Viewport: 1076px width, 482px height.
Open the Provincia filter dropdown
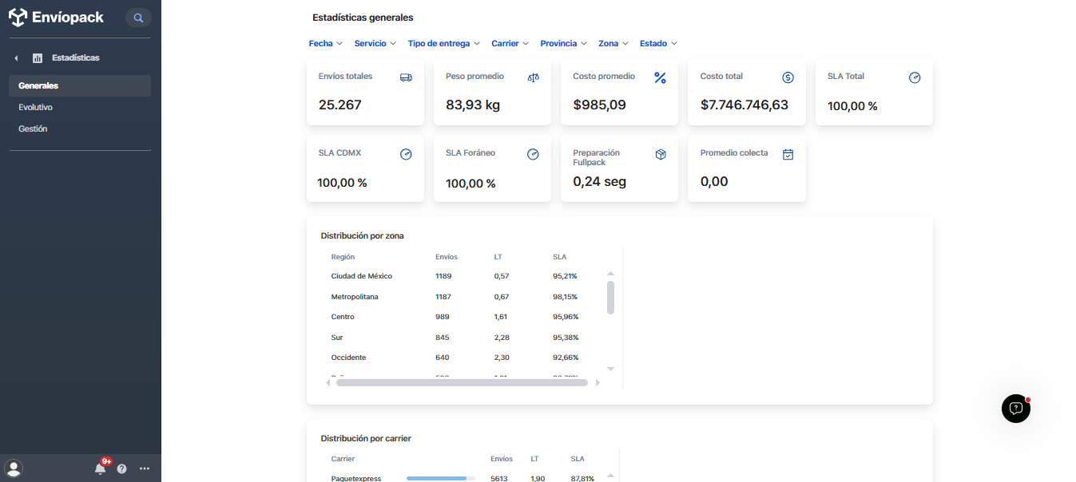562,43
